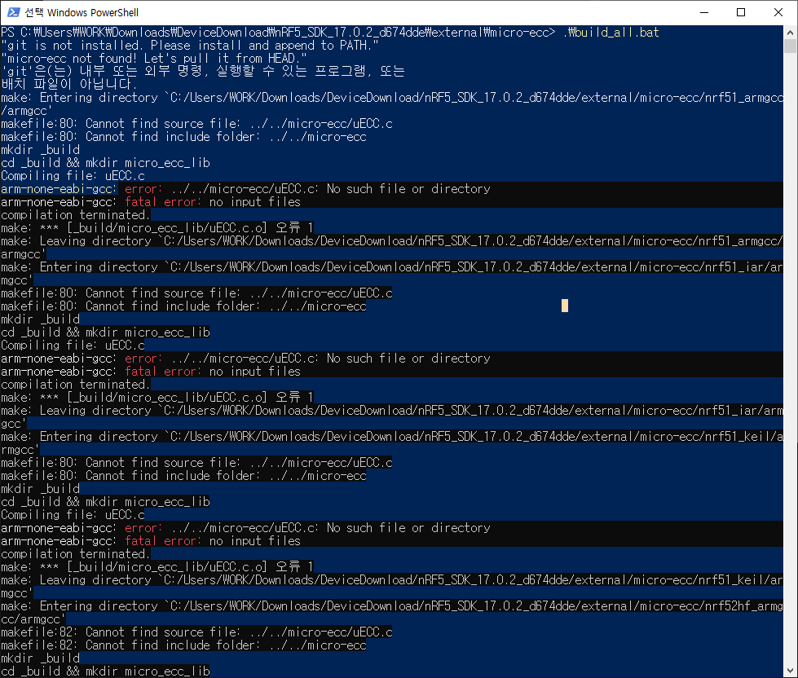Click first 'Compiling file: uECC.c' line
The width and height of the screenshot is (798, 678).
73,176
